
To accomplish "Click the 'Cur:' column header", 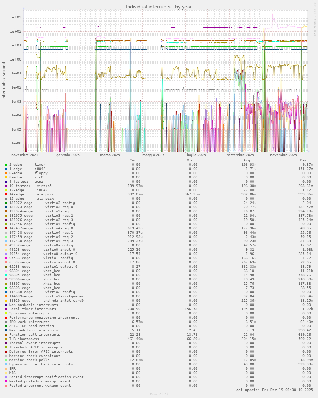I will pyautogui.click(x=134, y=160).
